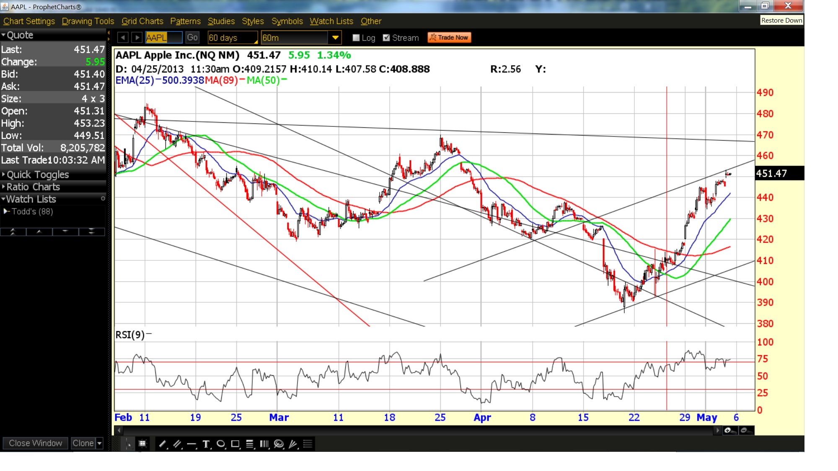The width and height of the screenshot is (838, 471).
Task: Click Watch Lists options circle icon
Action: 103,198
